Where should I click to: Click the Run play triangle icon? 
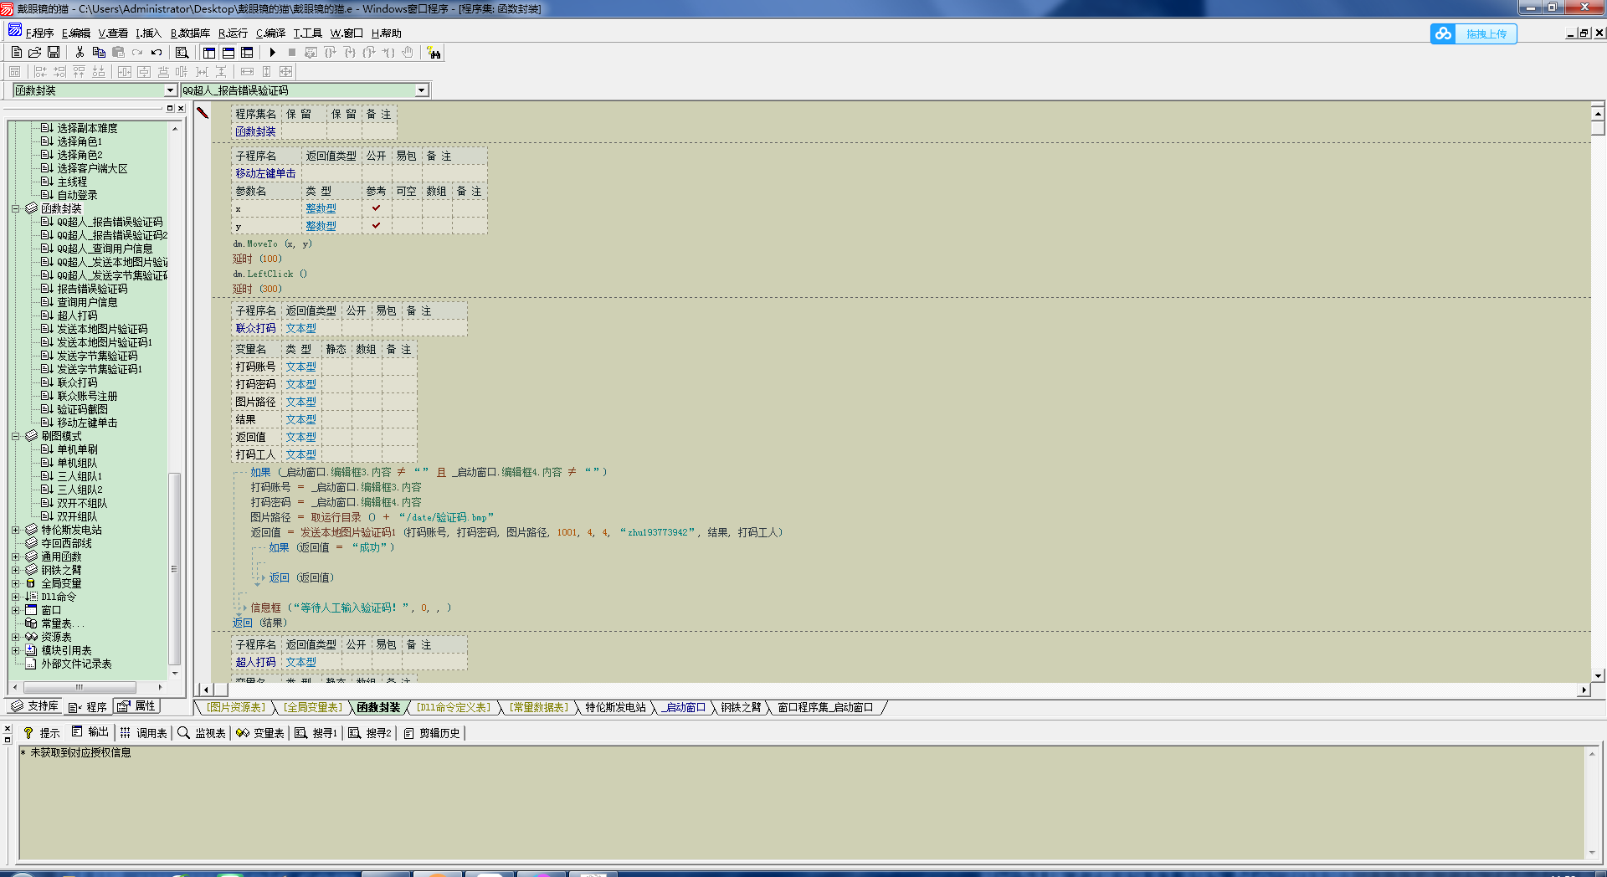(x=273, y=52)
